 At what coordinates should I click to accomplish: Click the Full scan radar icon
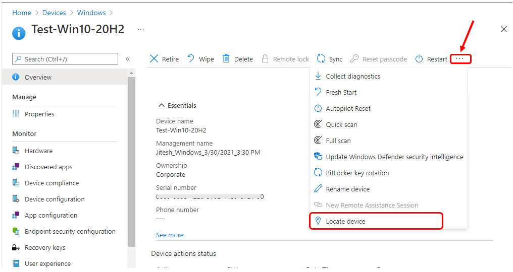(x=318, y=141)
